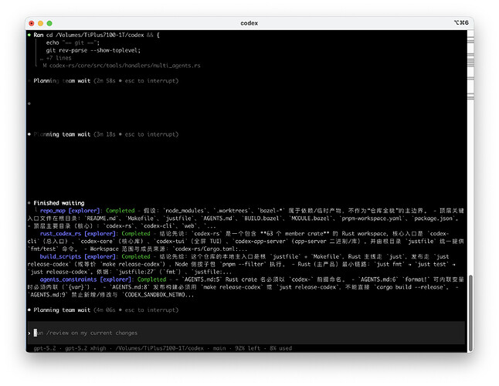Viewport: 499px width, 386px height.
Task: Click the green bullet beside 'Ran cd'
Action: (x=29, y=35)
